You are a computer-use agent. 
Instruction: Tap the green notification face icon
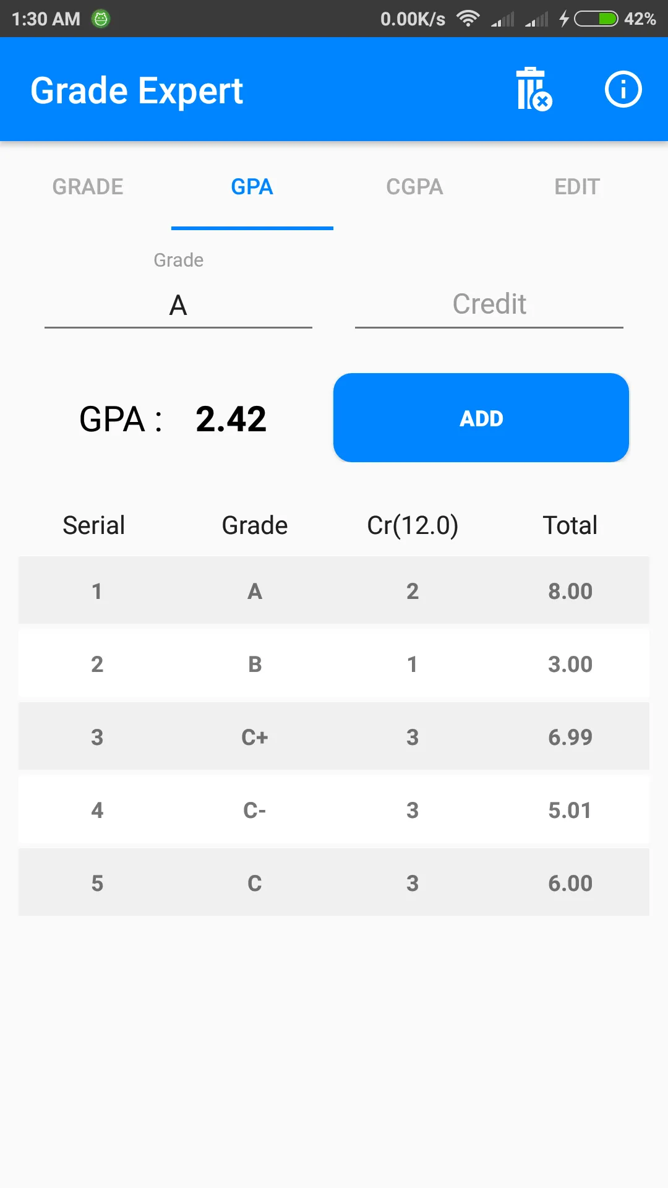[100, 19]
